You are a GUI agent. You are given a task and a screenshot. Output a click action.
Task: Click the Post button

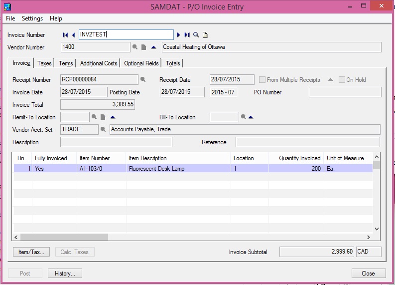25,274
